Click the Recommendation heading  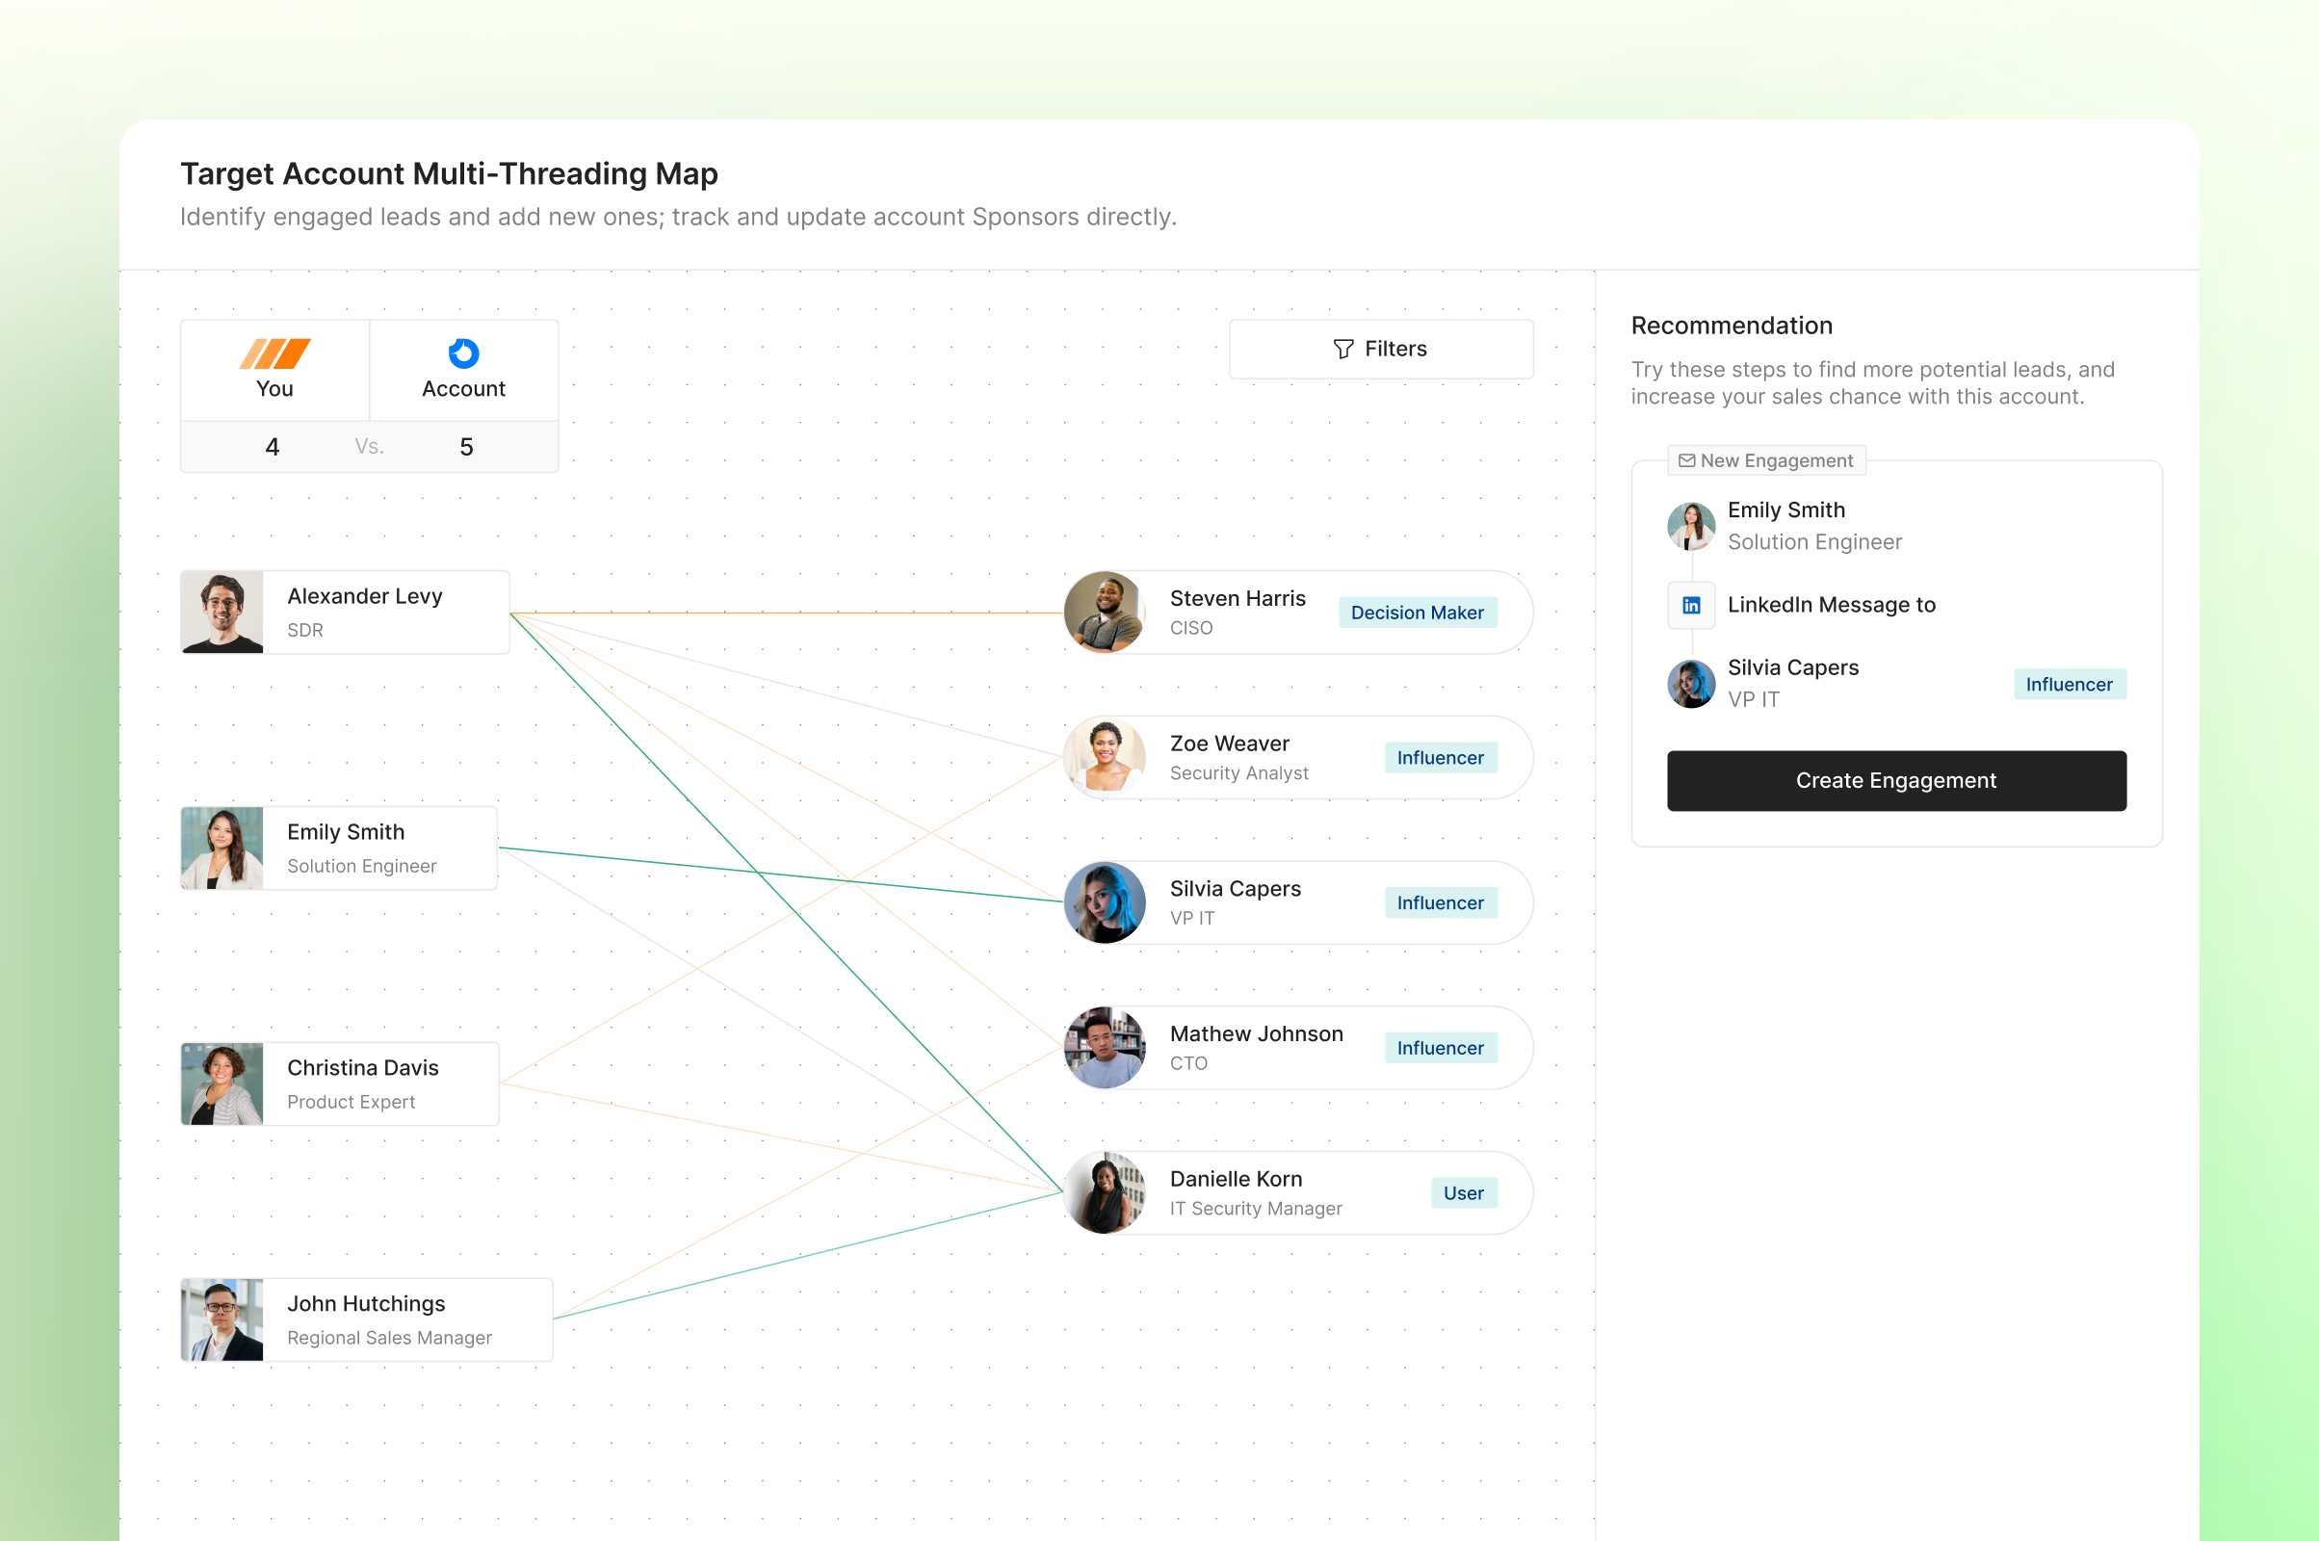[1732, 326]
